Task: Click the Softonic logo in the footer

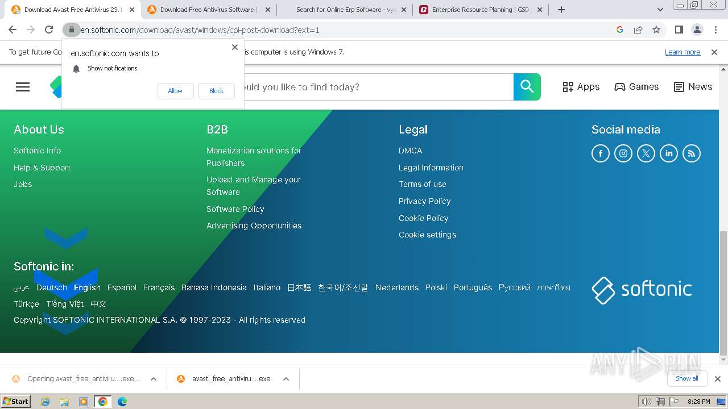Action: coord(642,290)
